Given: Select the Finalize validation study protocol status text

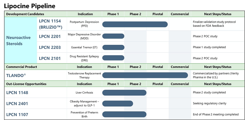Looking at the screenshot, I should coord(214,24).
